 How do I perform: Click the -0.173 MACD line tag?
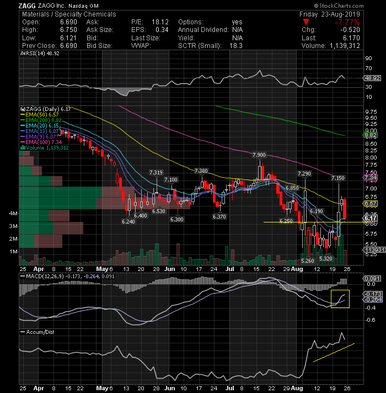click(x=373, y=294)
